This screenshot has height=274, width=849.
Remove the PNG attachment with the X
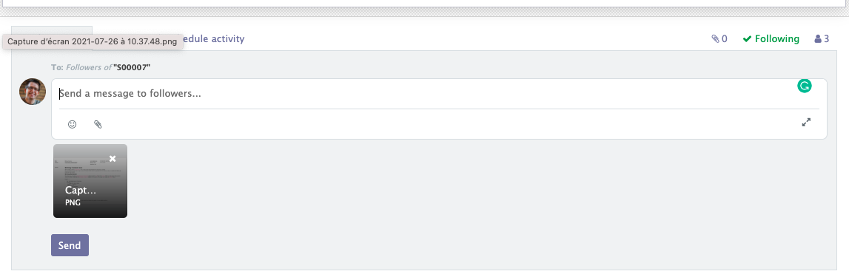113,158
